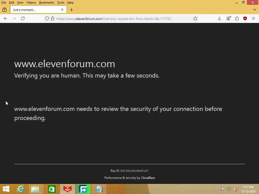The height and width of the screenshot is (194, 259).
Task: Open the notepad-like taskbar app
Action: pyautogui.click(x=99, y=189)
